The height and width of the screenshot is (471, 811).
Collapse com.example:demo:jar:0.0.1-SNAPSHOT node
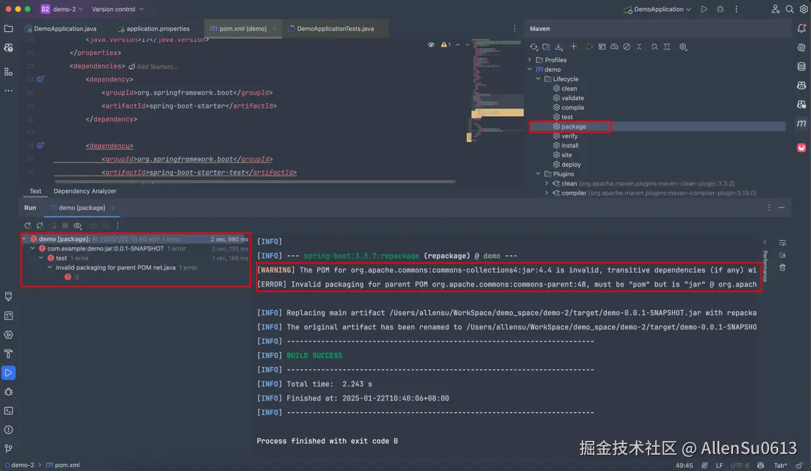[33, 249]
